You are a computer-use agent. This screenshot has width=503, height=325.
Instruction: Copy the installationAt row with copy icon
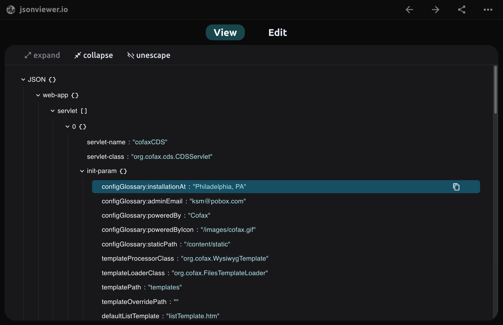(456, 187)
